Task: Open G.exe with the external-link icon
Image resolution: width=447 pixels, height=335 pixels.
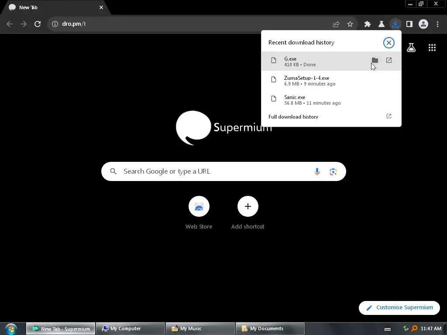Action: 389,60
